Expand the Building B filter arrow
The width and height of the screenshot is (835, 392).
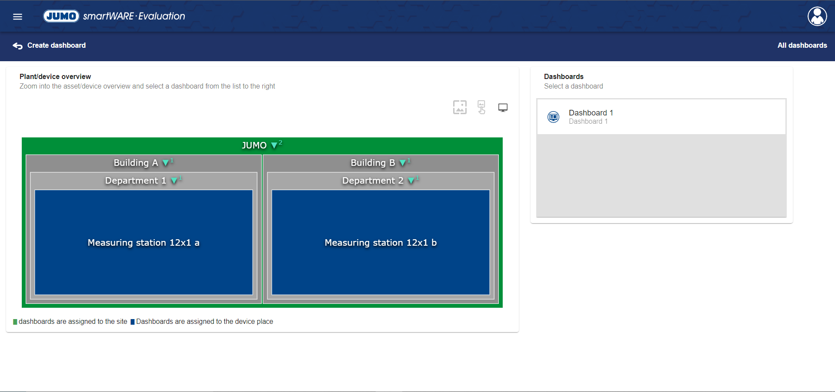click(402, 163)
